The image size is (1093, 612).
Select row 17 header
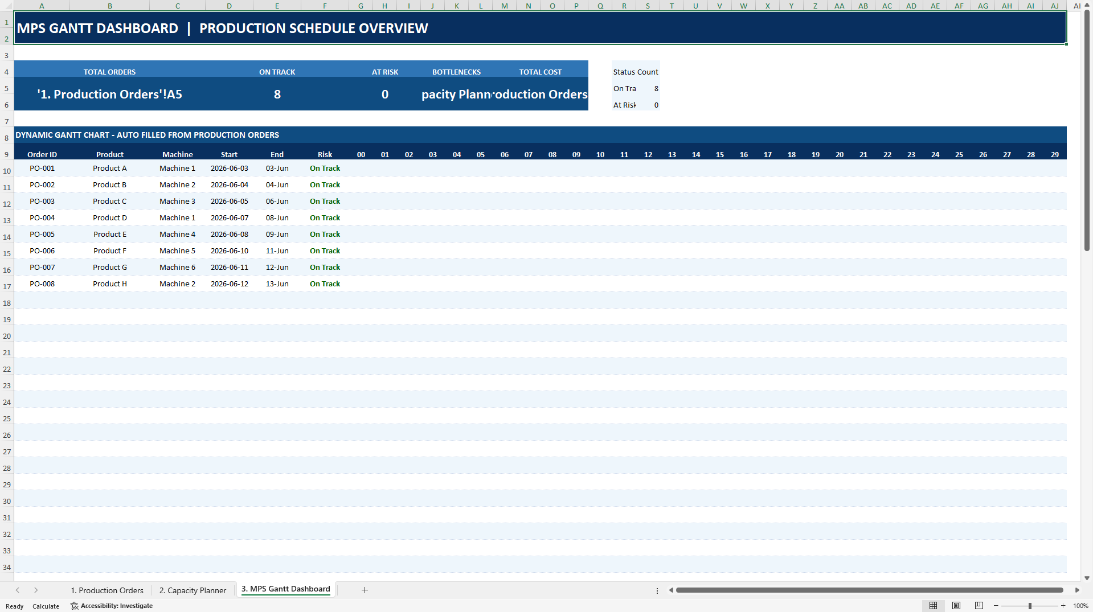click(7, 286)
